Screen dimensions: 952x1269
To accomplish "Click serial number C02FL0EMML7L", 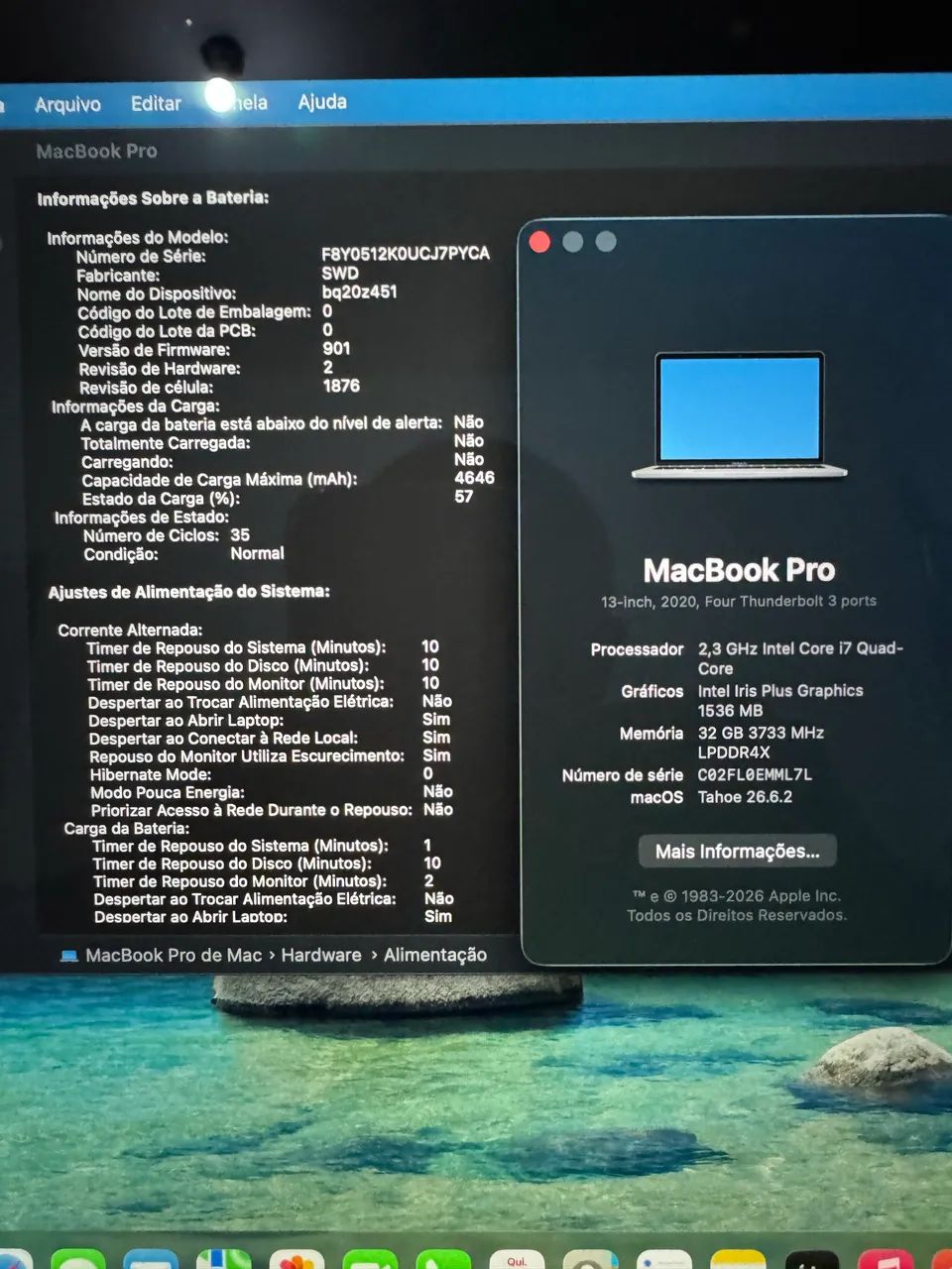I will (x=755, y=774).
